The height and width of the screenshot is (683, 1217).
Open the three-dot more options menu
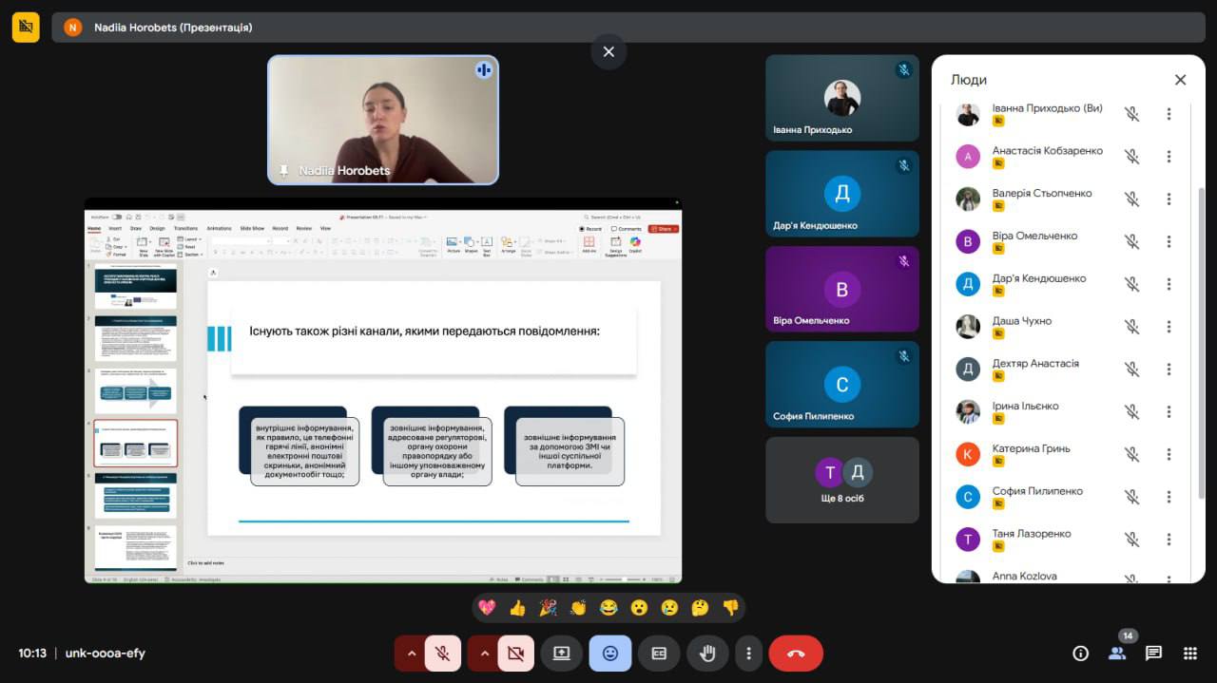[x=749, y=654]
